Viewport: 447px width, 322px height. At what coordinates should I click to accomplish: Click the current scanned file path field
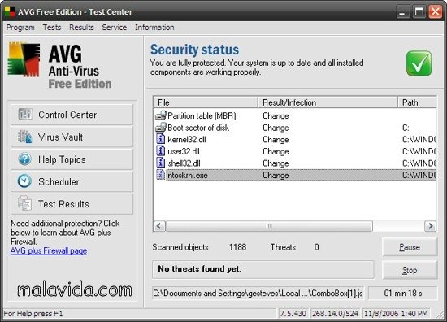tap(258, 294)
